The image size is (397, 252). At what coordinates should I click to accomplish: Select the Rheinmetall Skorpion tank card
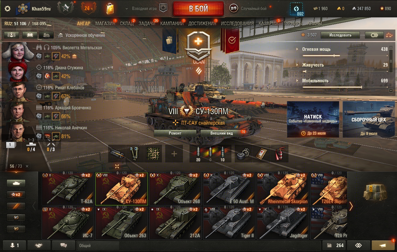[283, 189]
